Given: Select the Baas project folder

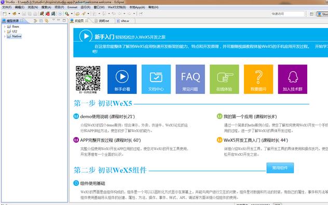Looking at the screenshot, I should pyautogui.click(x=13, y=26).
